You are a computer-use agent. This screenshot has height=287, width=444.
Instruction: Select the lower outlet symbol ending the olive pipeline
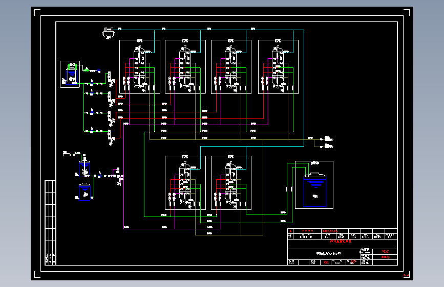click(x=328, y=146)
